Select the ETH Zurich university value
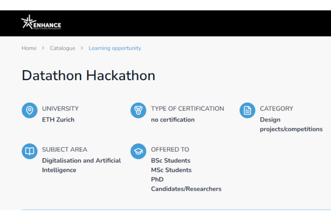 pyautogui.click(x=58, y=120)
